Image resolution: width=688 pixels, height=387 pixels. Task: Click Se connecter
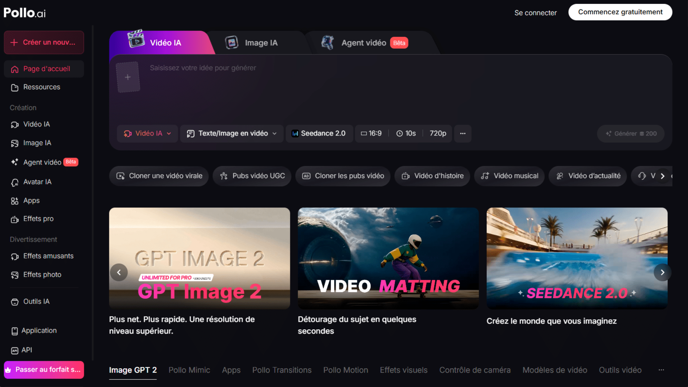pos(535,13)
